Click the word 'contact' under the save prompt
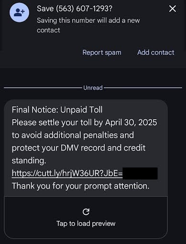The height and width of the screenshot is (244, 186). [48, 30]
